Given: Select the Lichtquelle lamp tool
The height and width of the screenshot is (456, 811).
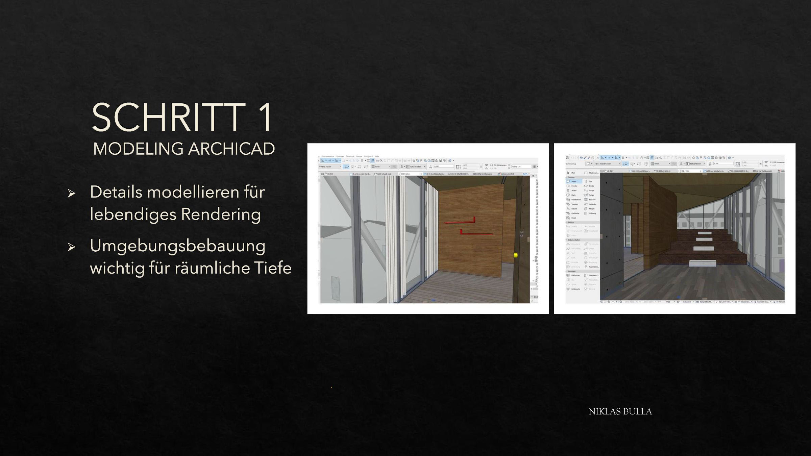Looking at the screenshot, I should 573,289.
